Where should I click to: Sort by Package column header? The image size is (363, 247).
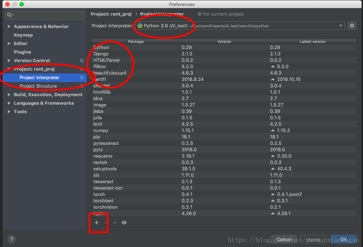point(136,42)
